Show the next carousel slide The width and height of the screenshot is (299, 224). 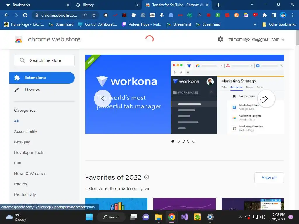[266, 99]
